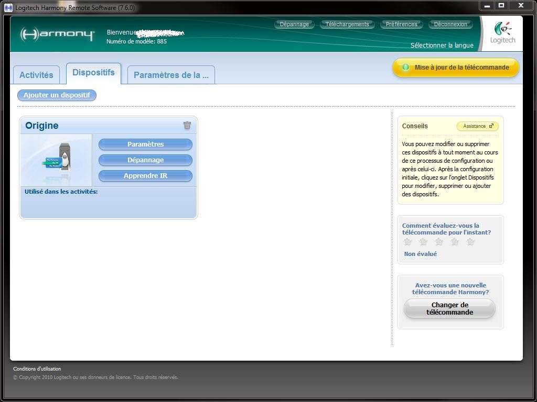The width and height of the screenshot is (537, 402).
Task: Click the Copyright 2010 Logitech footer text
Action: (x=95, y=377)
